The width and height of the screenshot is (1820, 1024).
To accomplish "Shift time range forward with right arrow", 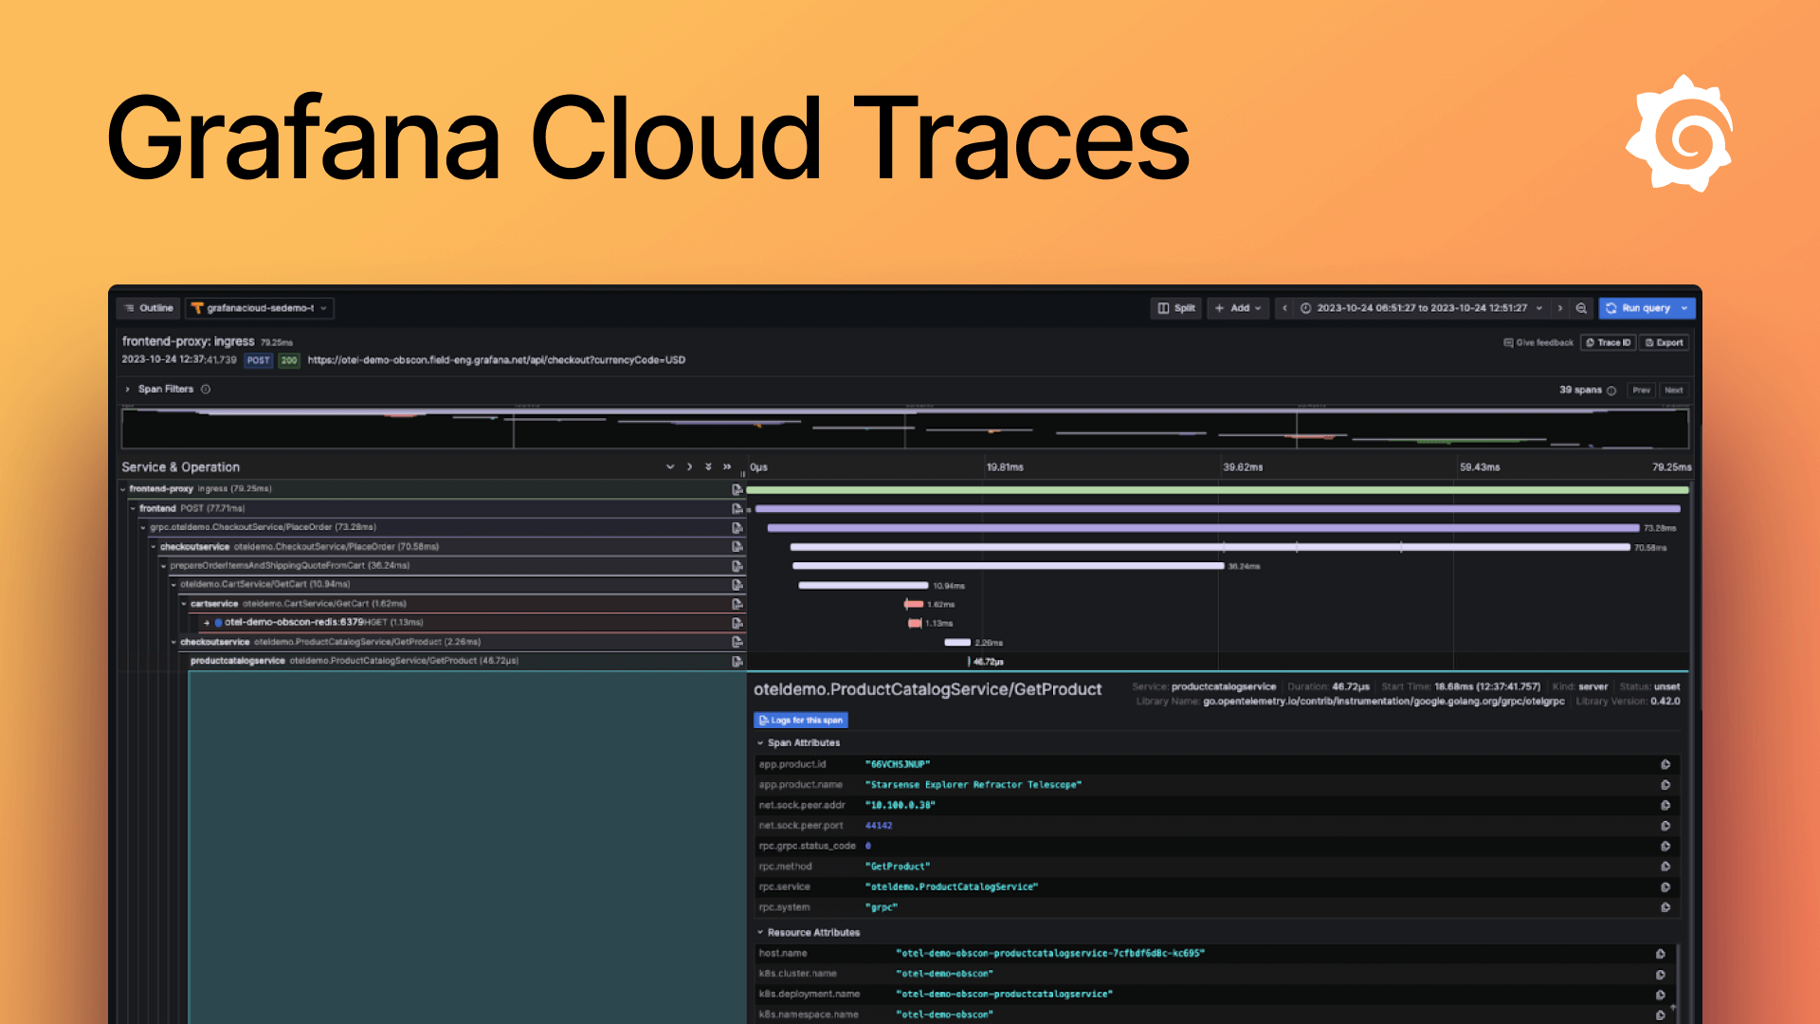I will [x=1560, y=308].
